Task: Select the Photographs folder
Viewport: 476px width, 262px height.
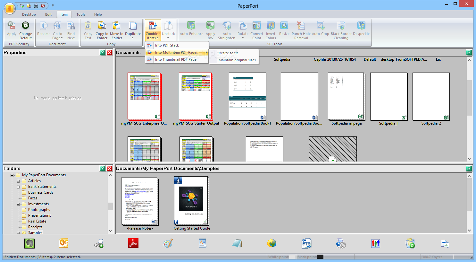Action: tap(39, 210)
